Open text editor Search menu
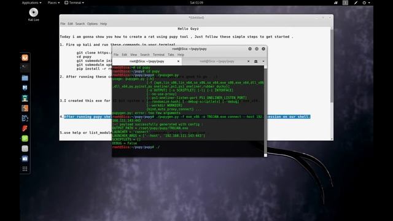The width and height of the screenshot is (393, 221). pos(80,24)
